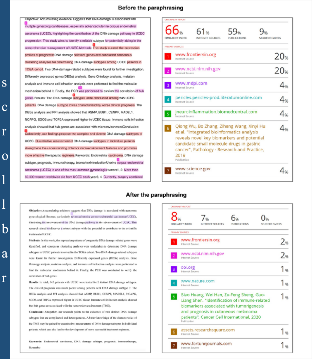Click green badge 5 beside jneuroinflammation.biomedcentral.com
This screenshot has width=312, height=359.
point(168,114)
